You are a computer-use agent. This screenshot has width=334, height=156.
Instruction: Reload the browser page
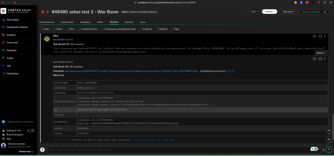click(x=15, y=3)
